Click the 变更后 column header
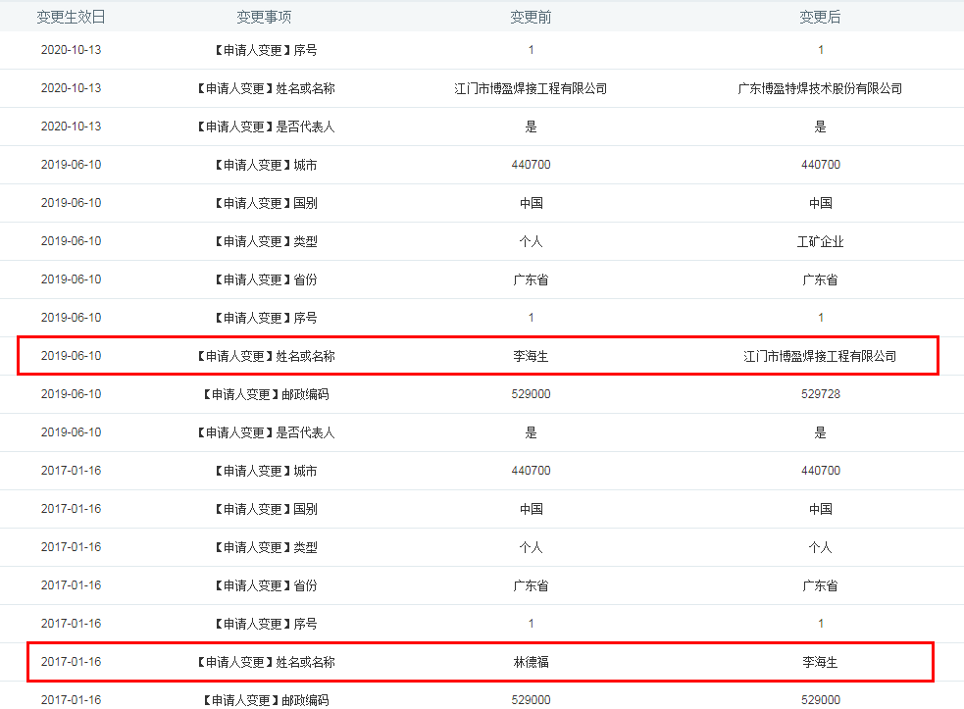Screen dimensions: 964x709 pos(820,18)
